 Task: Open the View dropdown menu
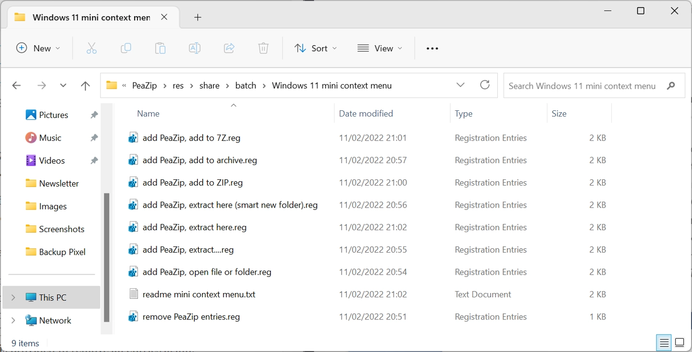[x=380, y=48]
